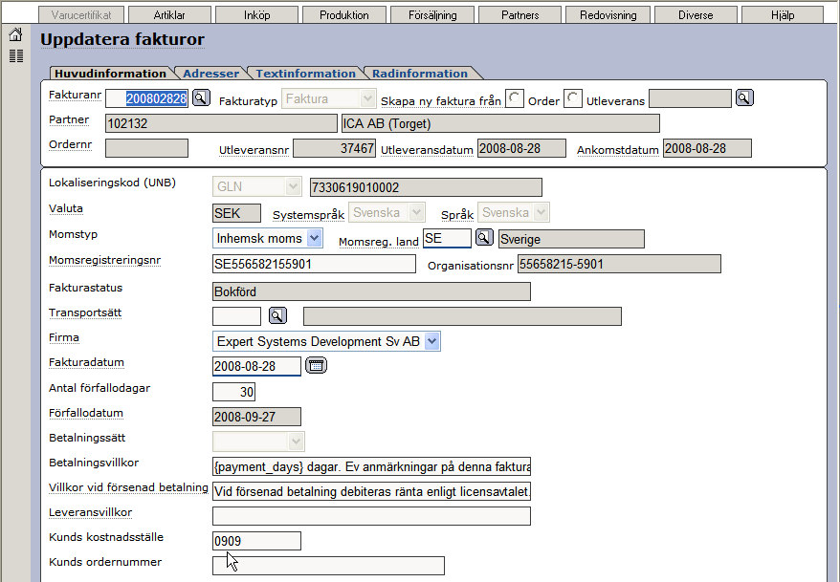Click the Fakturastatus Bokförd field
This screenshot has width=840, height=582.
tap(372, 291)
